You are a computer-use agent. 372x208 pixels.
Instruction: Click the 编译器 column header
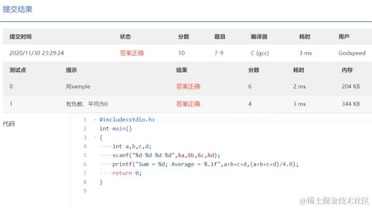pos(259,37)
